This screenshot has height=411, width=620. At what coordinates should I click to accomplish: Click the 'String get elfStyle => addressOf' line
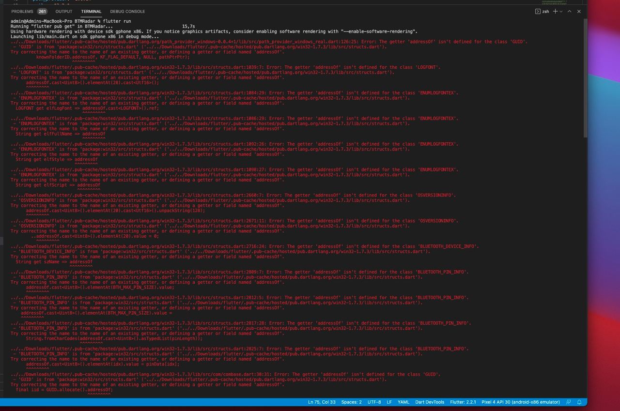pyautogui.click(x=57, y=159)
